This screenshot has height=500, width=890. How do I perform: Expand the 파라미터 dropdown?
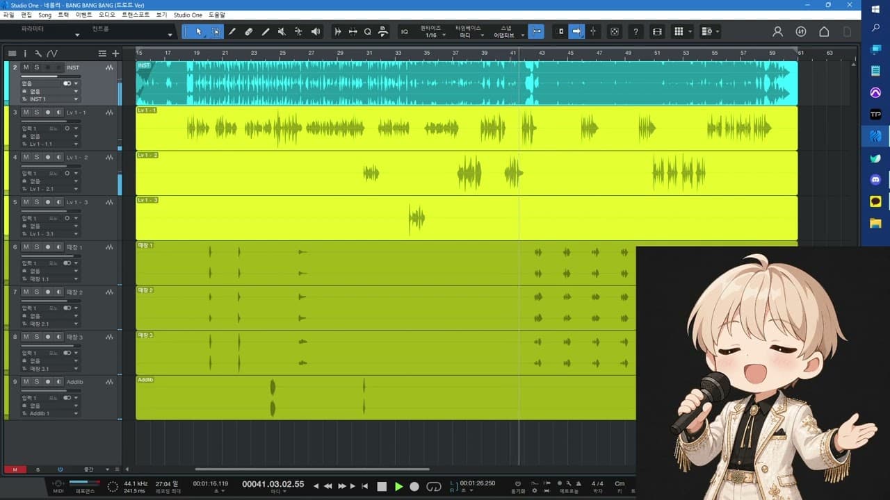(x=77, y=35)
